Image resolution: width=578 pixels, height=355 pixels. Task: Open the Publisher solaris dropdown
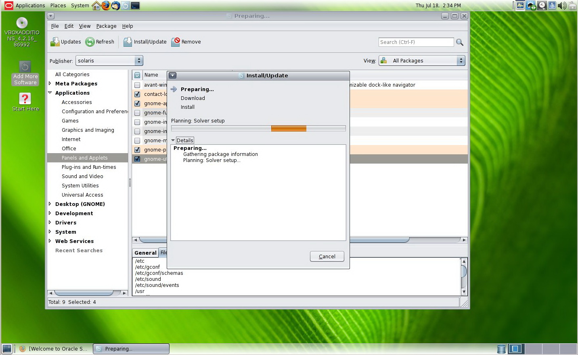(109, 60)
